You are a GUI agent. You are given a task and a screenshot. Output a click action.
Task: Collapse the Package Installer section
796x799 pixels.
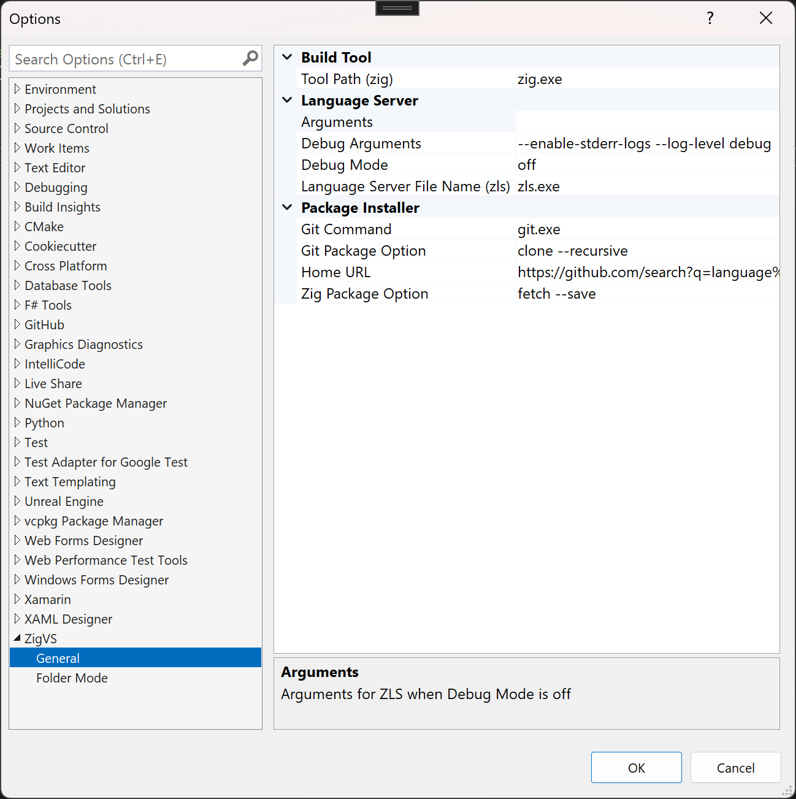(x=287, y=208)
